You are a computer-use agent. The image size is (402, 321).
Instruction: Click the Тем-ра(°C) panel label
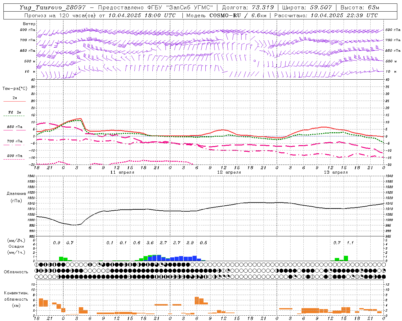(x=15, y=89)
